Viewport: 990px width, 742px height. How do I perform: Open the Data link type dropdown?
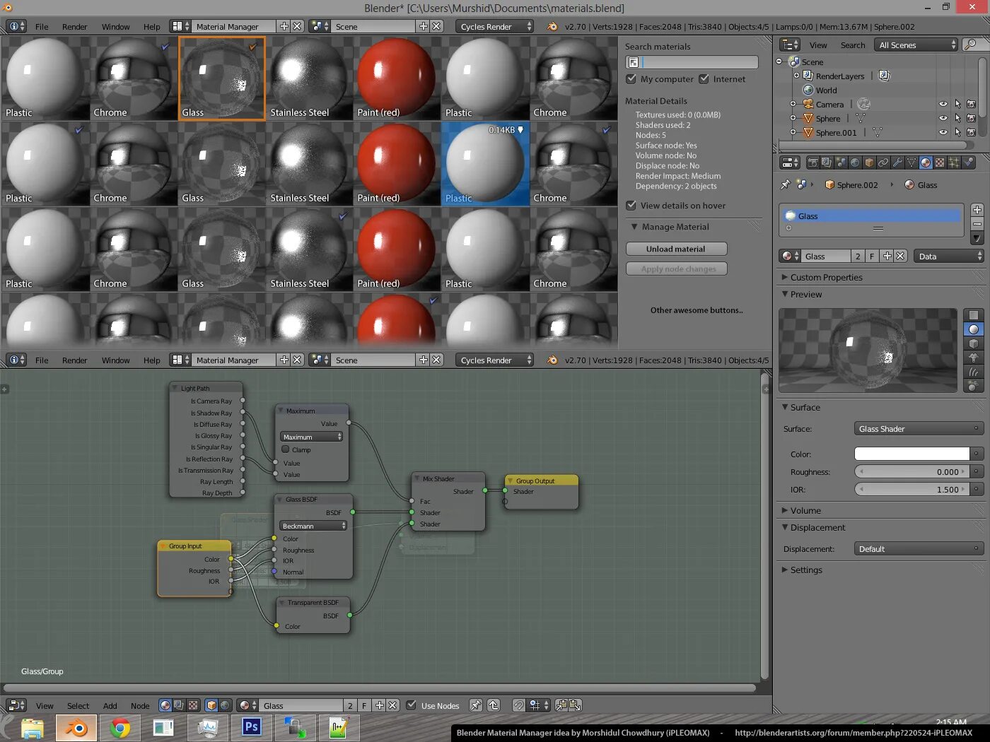949,257
